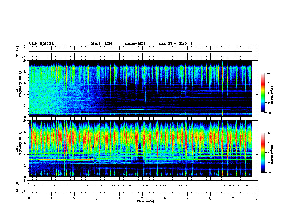Click the time axis tick label "3"
This screenshot has height=222, width=288.
click(97, 198)
